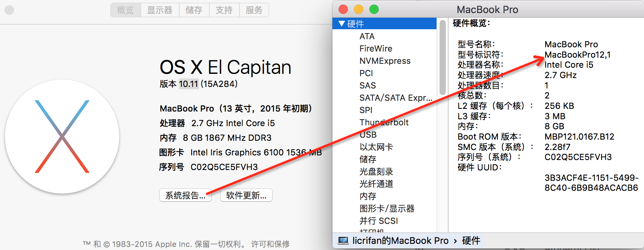Image resolution: width=644 pixels, height=250 pixels.
Task: Click the Intel Core i5 value in report
Action: point(569,65)
